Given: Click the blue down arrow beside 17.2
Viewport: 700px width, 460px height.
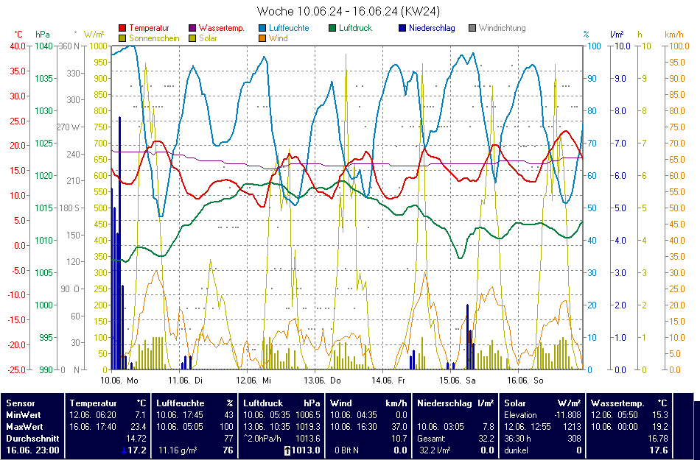Looking at the screenshot, I should tap(124, 450).
